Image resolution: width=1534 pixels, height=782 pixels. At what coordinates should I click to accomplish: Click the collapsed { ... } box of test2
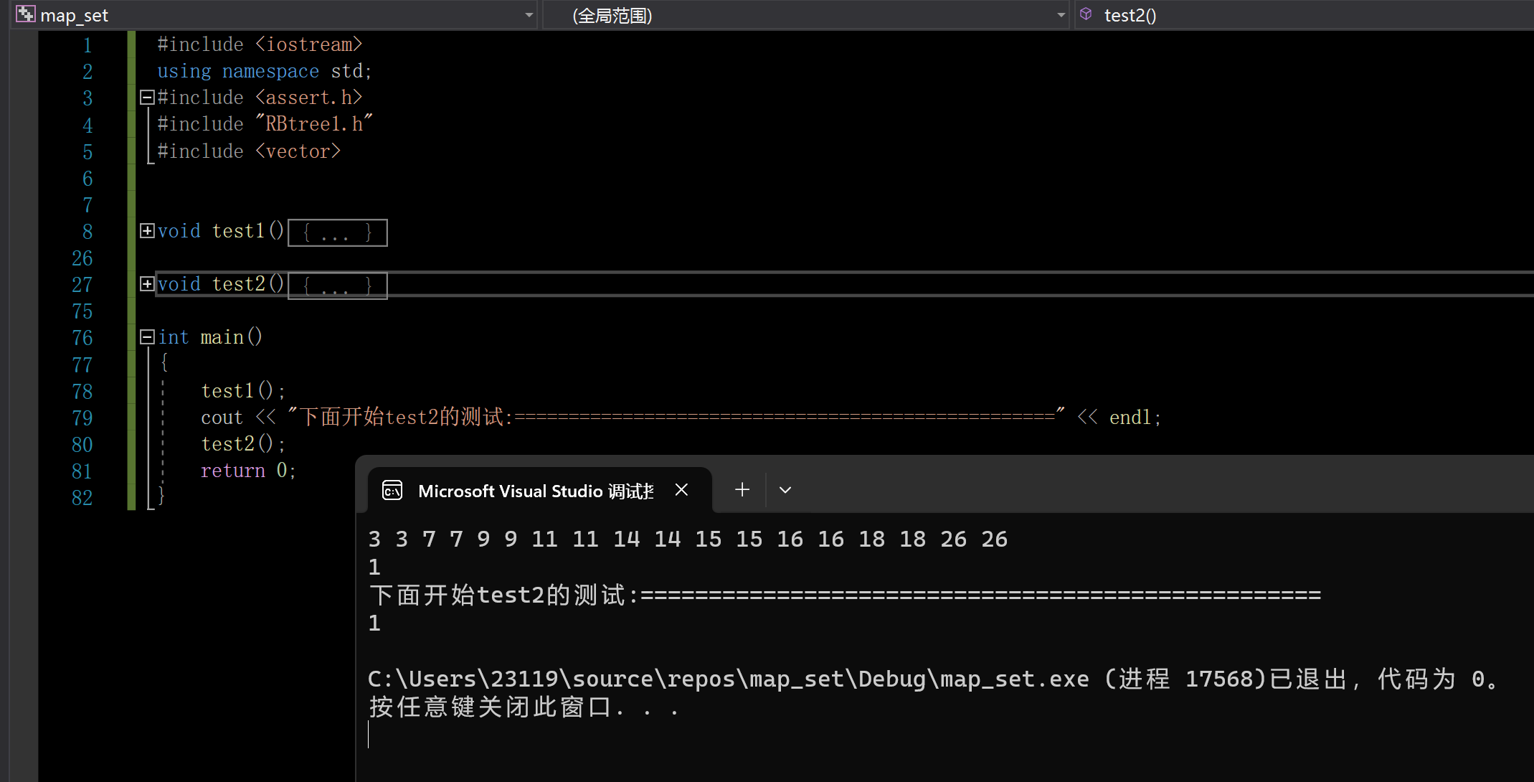(x=338, y=286)
